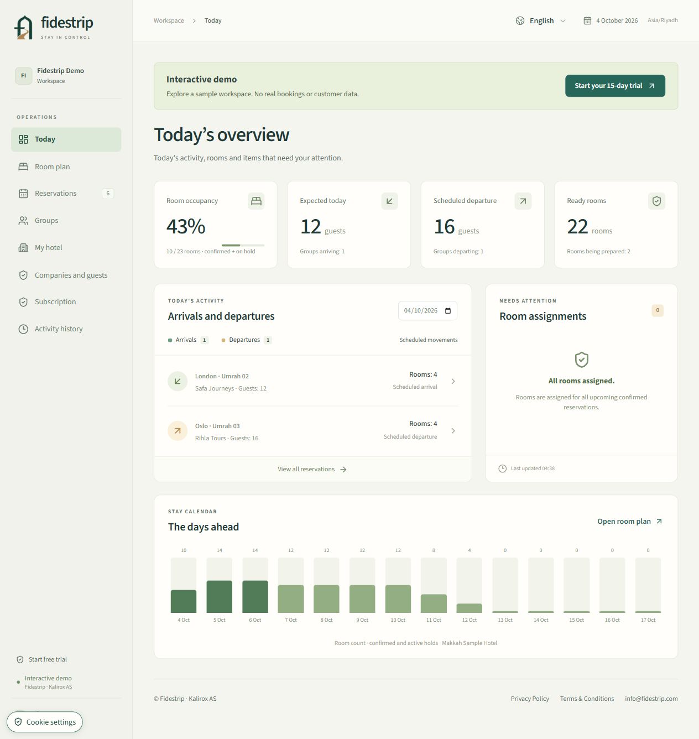
Task: Click the orange departure icon for Oslo Umrah 03
Action: pos(178,431)
